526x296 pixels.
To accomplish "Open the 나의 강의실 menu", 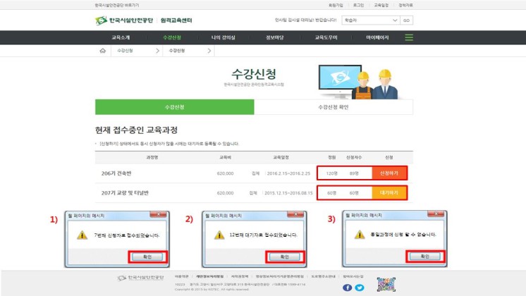I will pyautogui.click(x=223, y=37).
